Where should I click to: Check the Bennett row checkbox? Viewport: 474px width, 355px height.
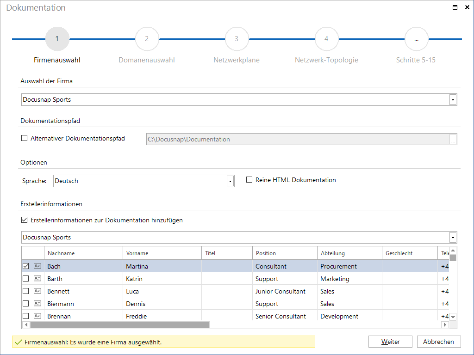[26, 291]
